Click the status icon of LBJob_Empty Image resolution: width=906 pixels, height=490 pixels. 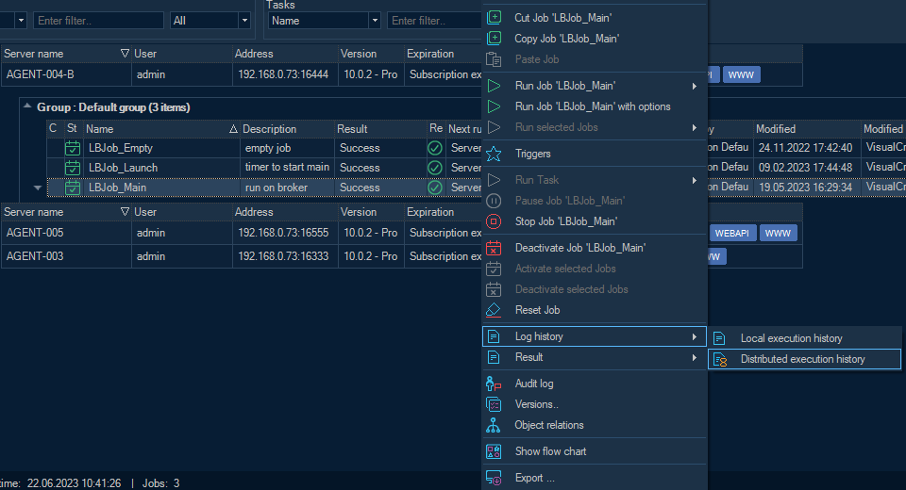[73, 148]
